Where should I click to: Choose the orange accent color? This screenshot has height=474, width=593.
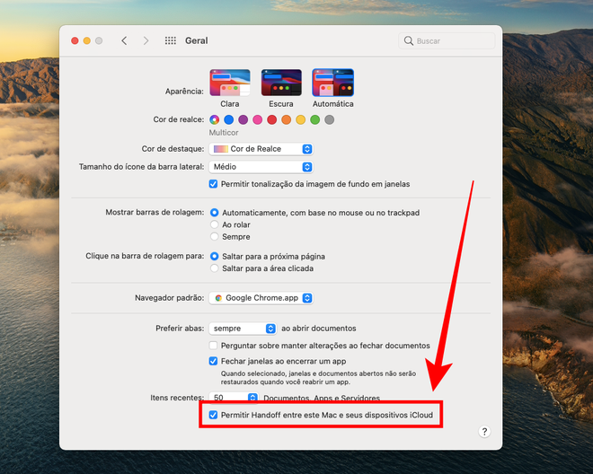[287, 119]
